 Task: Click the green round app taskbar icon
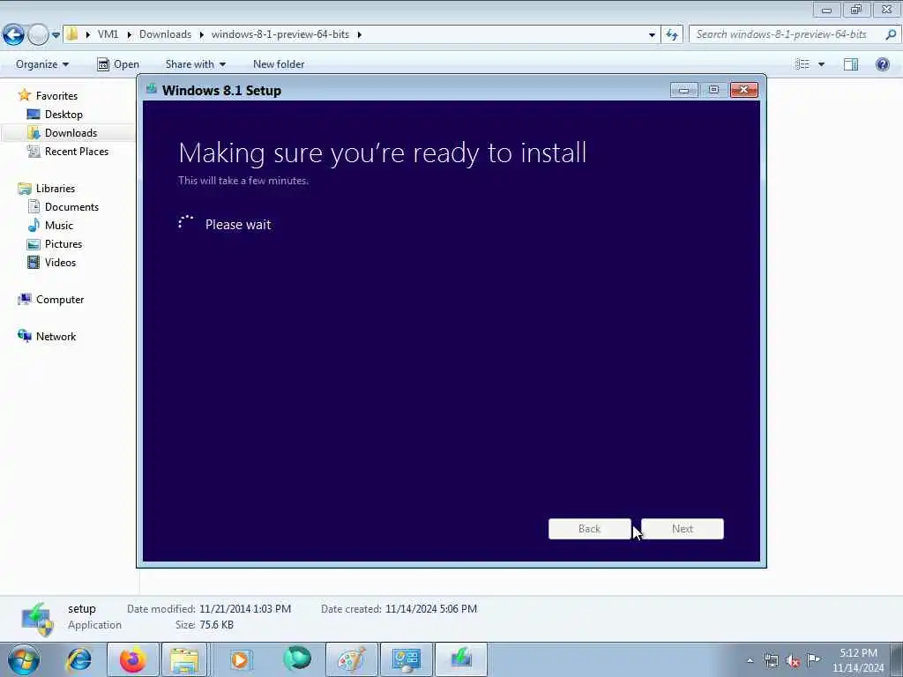(x=297, y=658)
